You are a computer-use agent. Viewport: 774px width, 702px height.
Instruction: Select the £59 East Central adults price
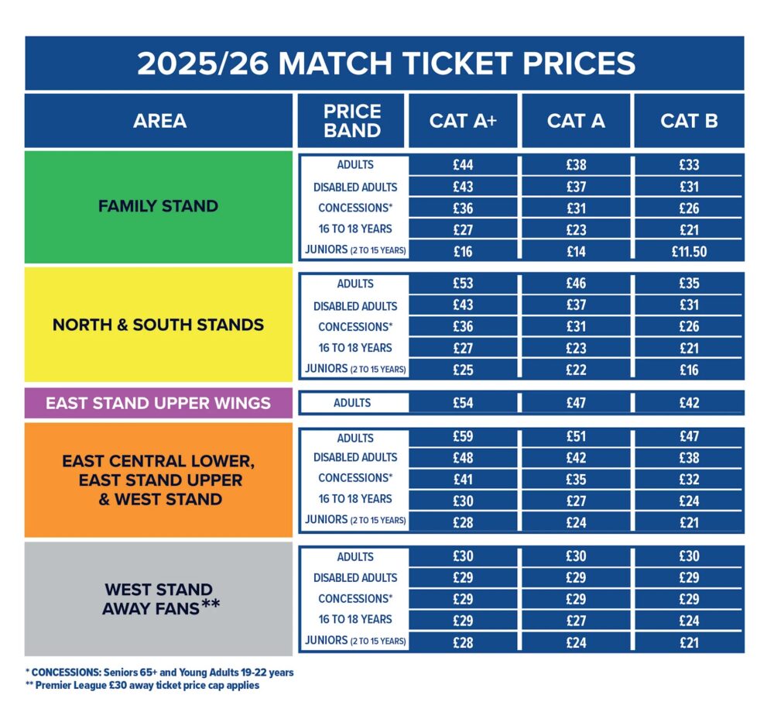[x=463, y=437]
